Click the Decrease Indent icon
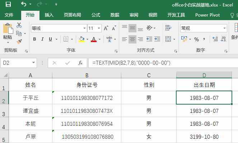Screen dimensions: 238x143 (x=149, y=39)
